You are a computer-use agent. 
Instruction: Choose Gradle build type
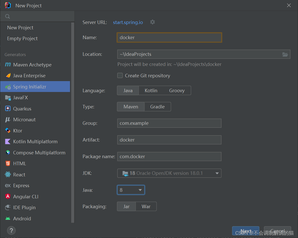click(158, 107)
